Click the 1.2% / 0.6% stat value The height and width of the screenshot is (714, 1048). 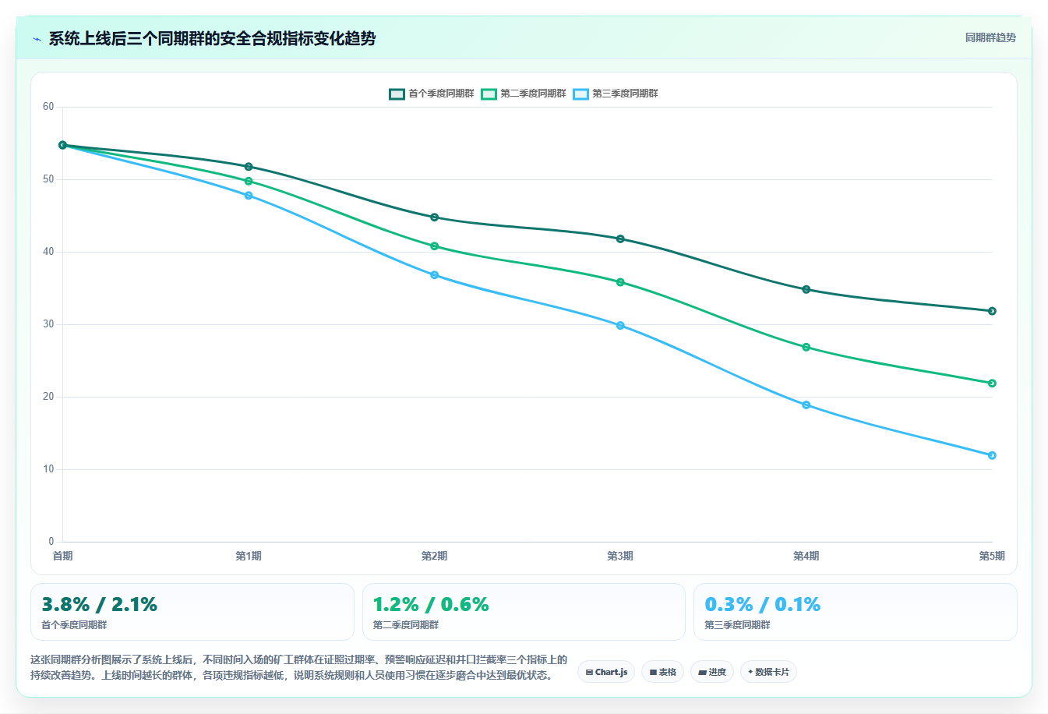point(431,605)
